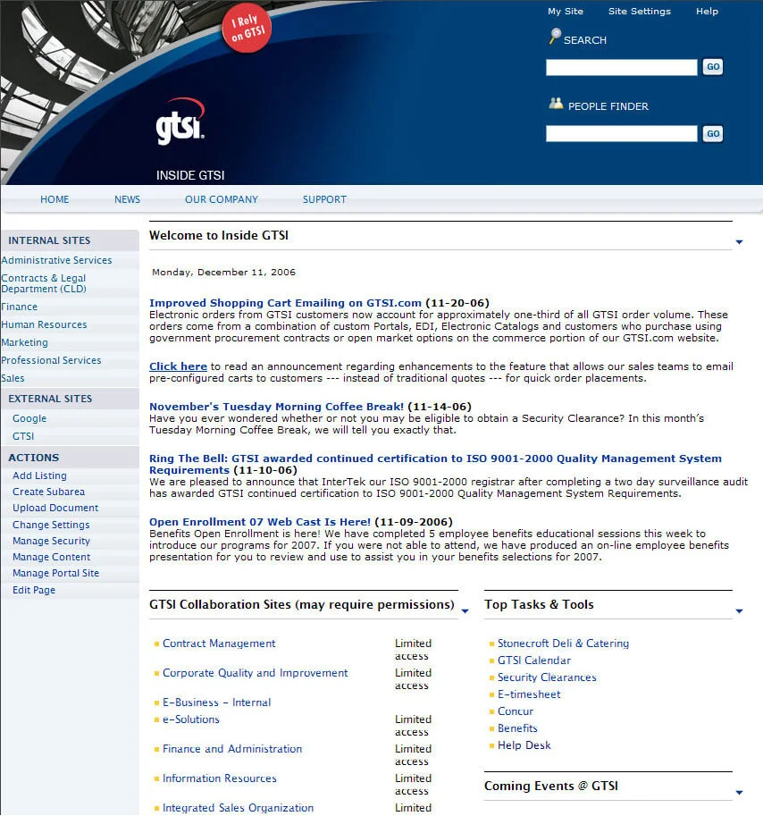Open the GTSI external site link

click(x=23, y=436)
